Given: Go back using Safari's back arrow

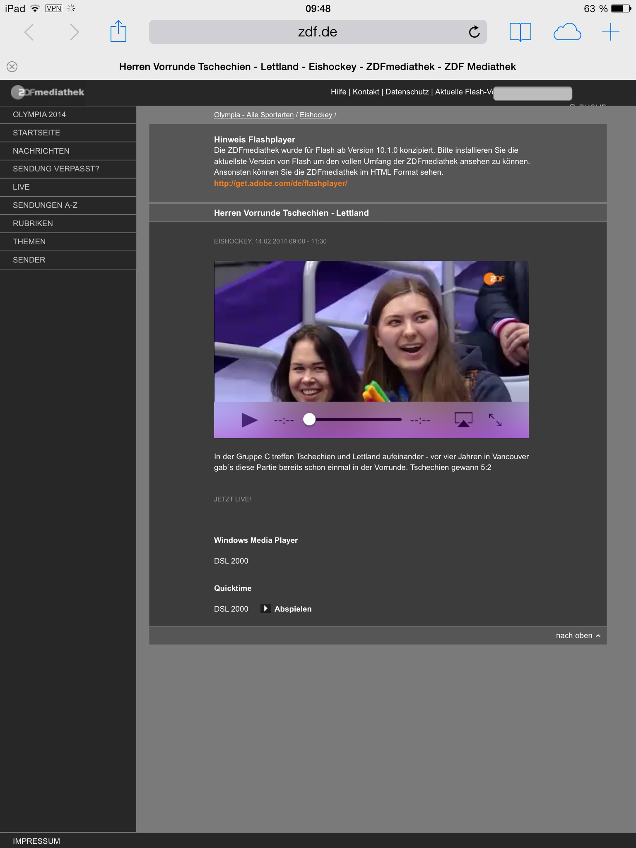Looking at the screenshot, I should [29, 32].
